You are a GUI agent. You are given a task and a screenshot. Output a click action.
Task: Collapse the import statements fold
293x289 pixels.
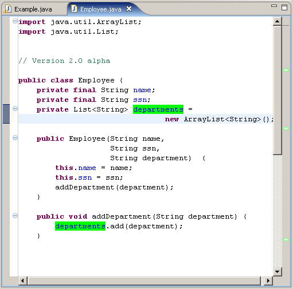pos(15,21)
